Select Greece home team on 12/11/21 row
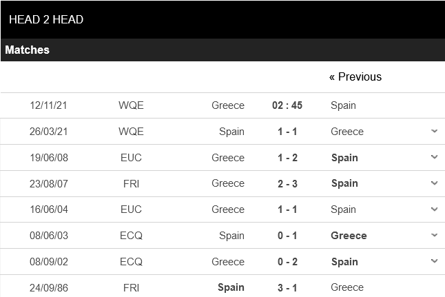 [x=228, y=105]
